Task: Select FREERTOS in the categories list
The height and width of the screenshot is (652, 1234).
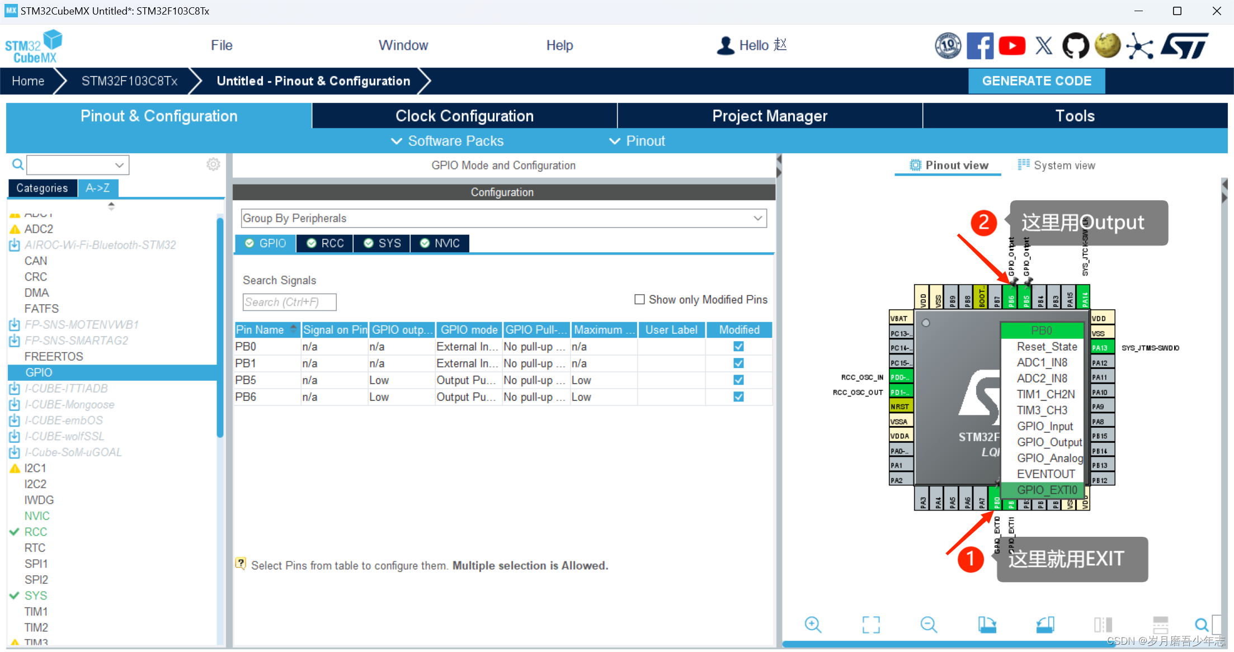Action: click(54, 356)
